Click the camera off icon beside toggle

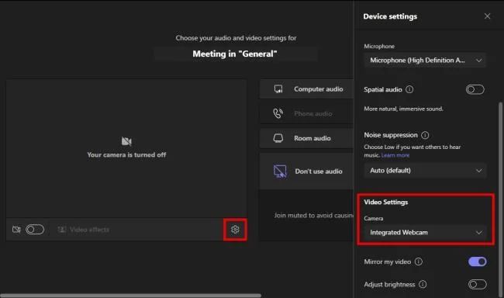pyautogui.click(x=16, y=230)
